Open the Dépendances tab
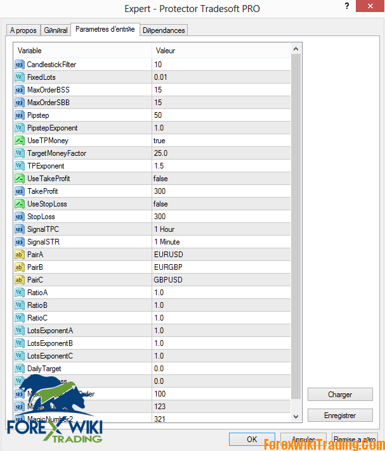Viewport: 385px width, 451px height. (x=164, y=30)
